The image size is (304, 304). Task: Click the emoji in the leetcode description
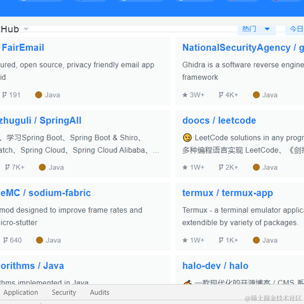pyautogui.click(x=187, y=137)
